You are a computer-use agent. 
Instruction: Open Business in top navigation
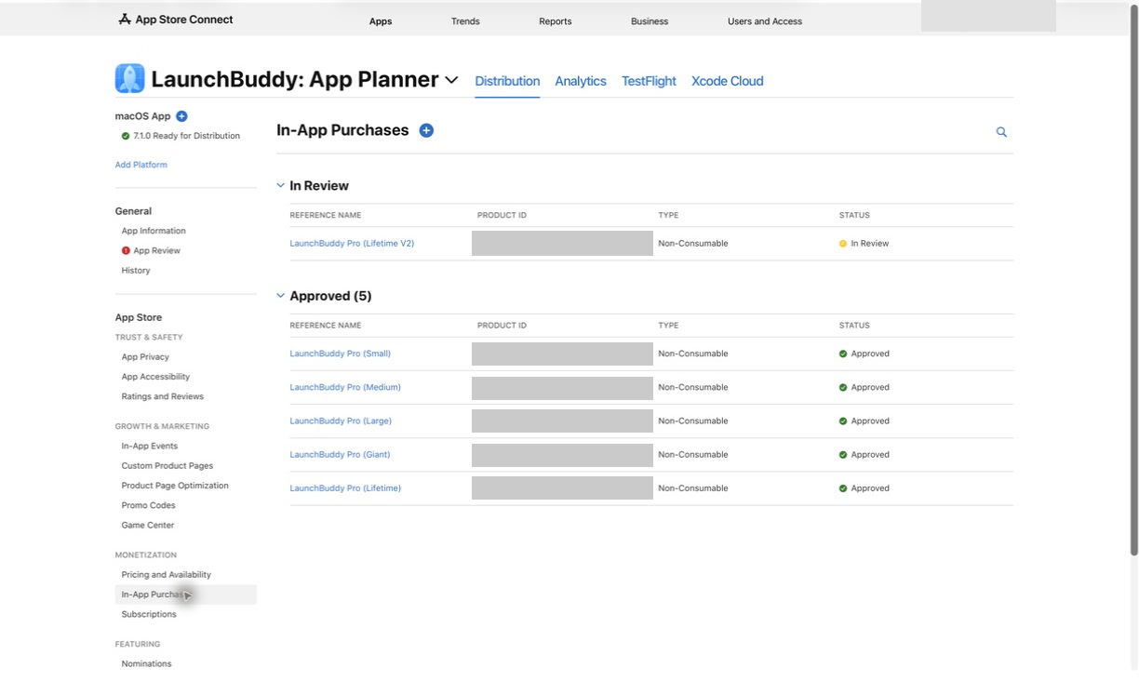(x=650, y=21)
